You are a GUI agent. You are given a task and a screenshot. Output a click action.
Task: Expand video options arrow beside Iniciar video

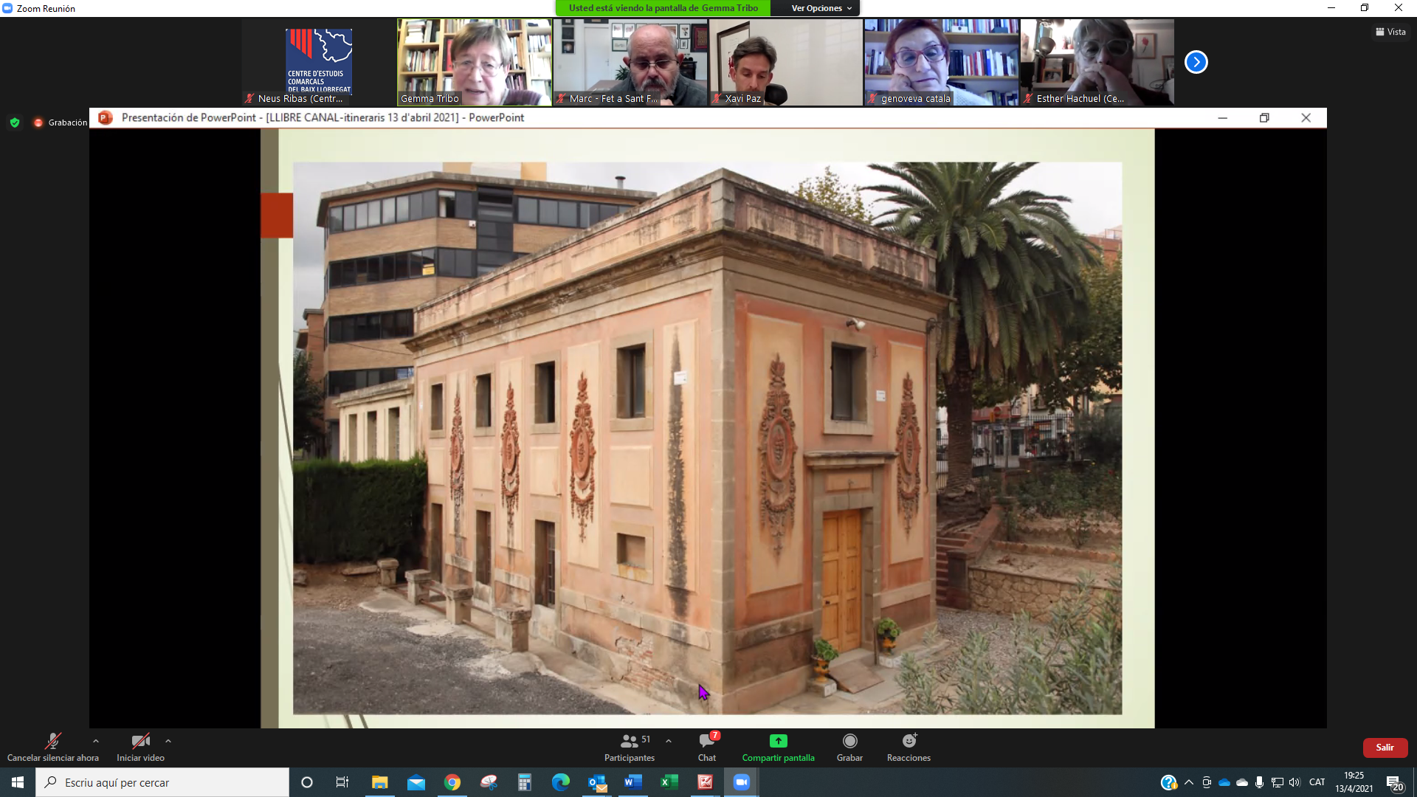click(168, 741)
